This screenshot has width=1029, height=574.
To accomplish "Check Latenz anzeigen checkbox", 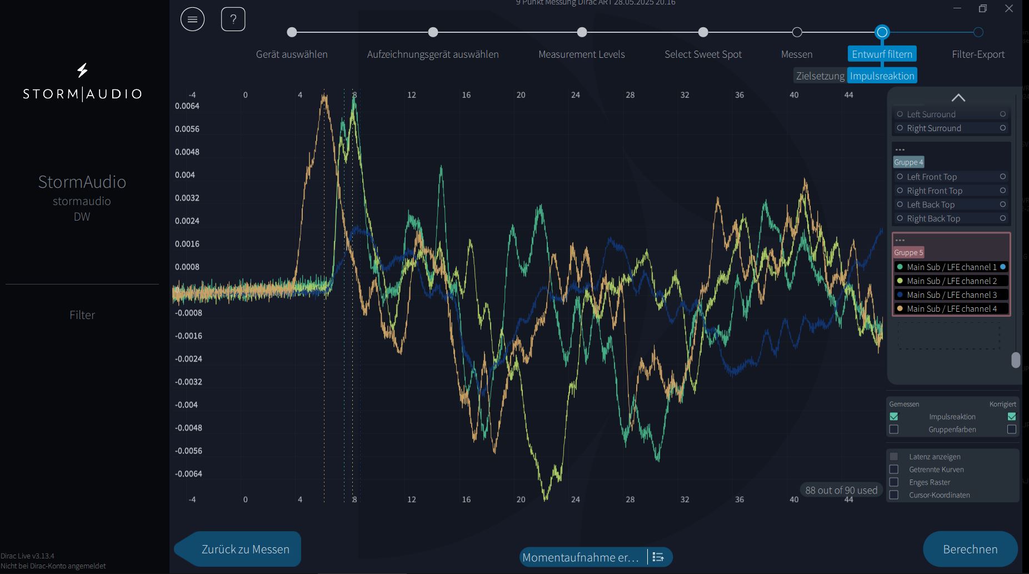I will tap(894, 456).
